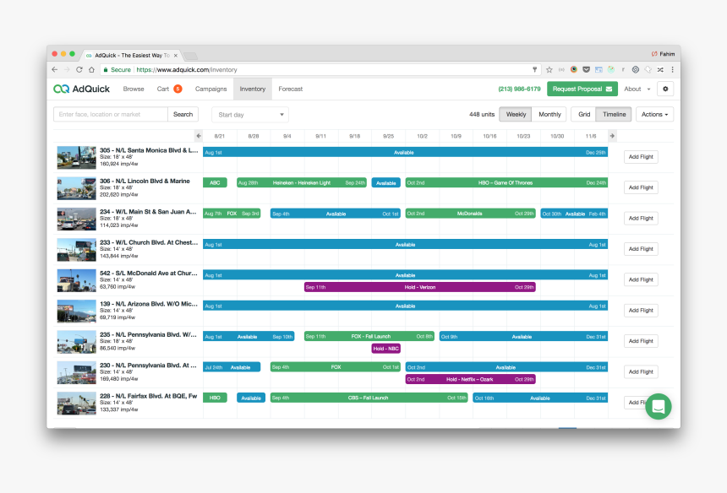Go to previous weeks with left arrow
727x493 pixels.
coord(199,136)
